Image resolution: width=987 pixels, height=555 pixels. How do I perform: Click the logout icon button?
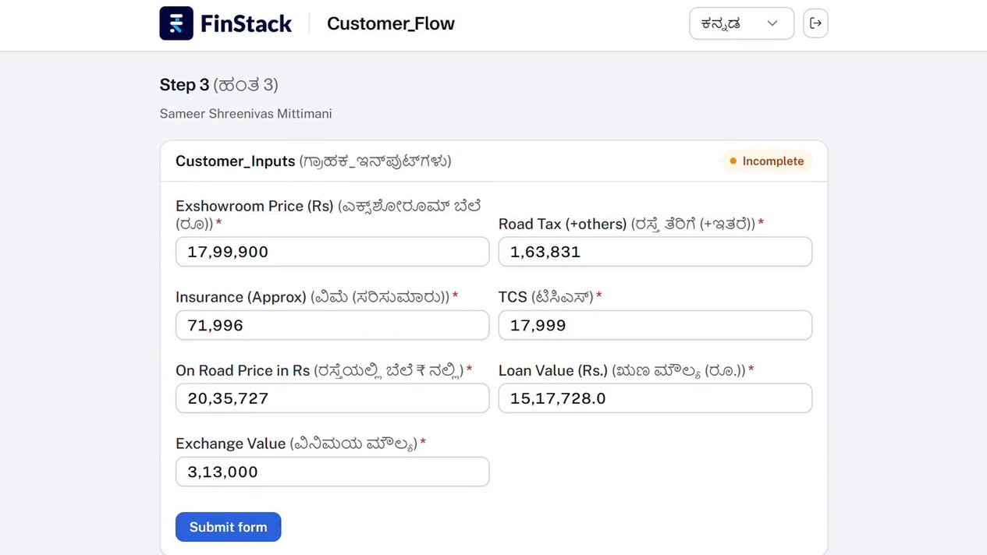point(815,23)
